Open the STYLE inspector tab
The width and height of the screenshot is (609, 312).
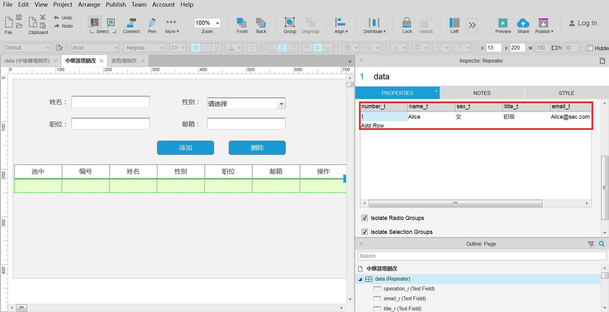566,93
